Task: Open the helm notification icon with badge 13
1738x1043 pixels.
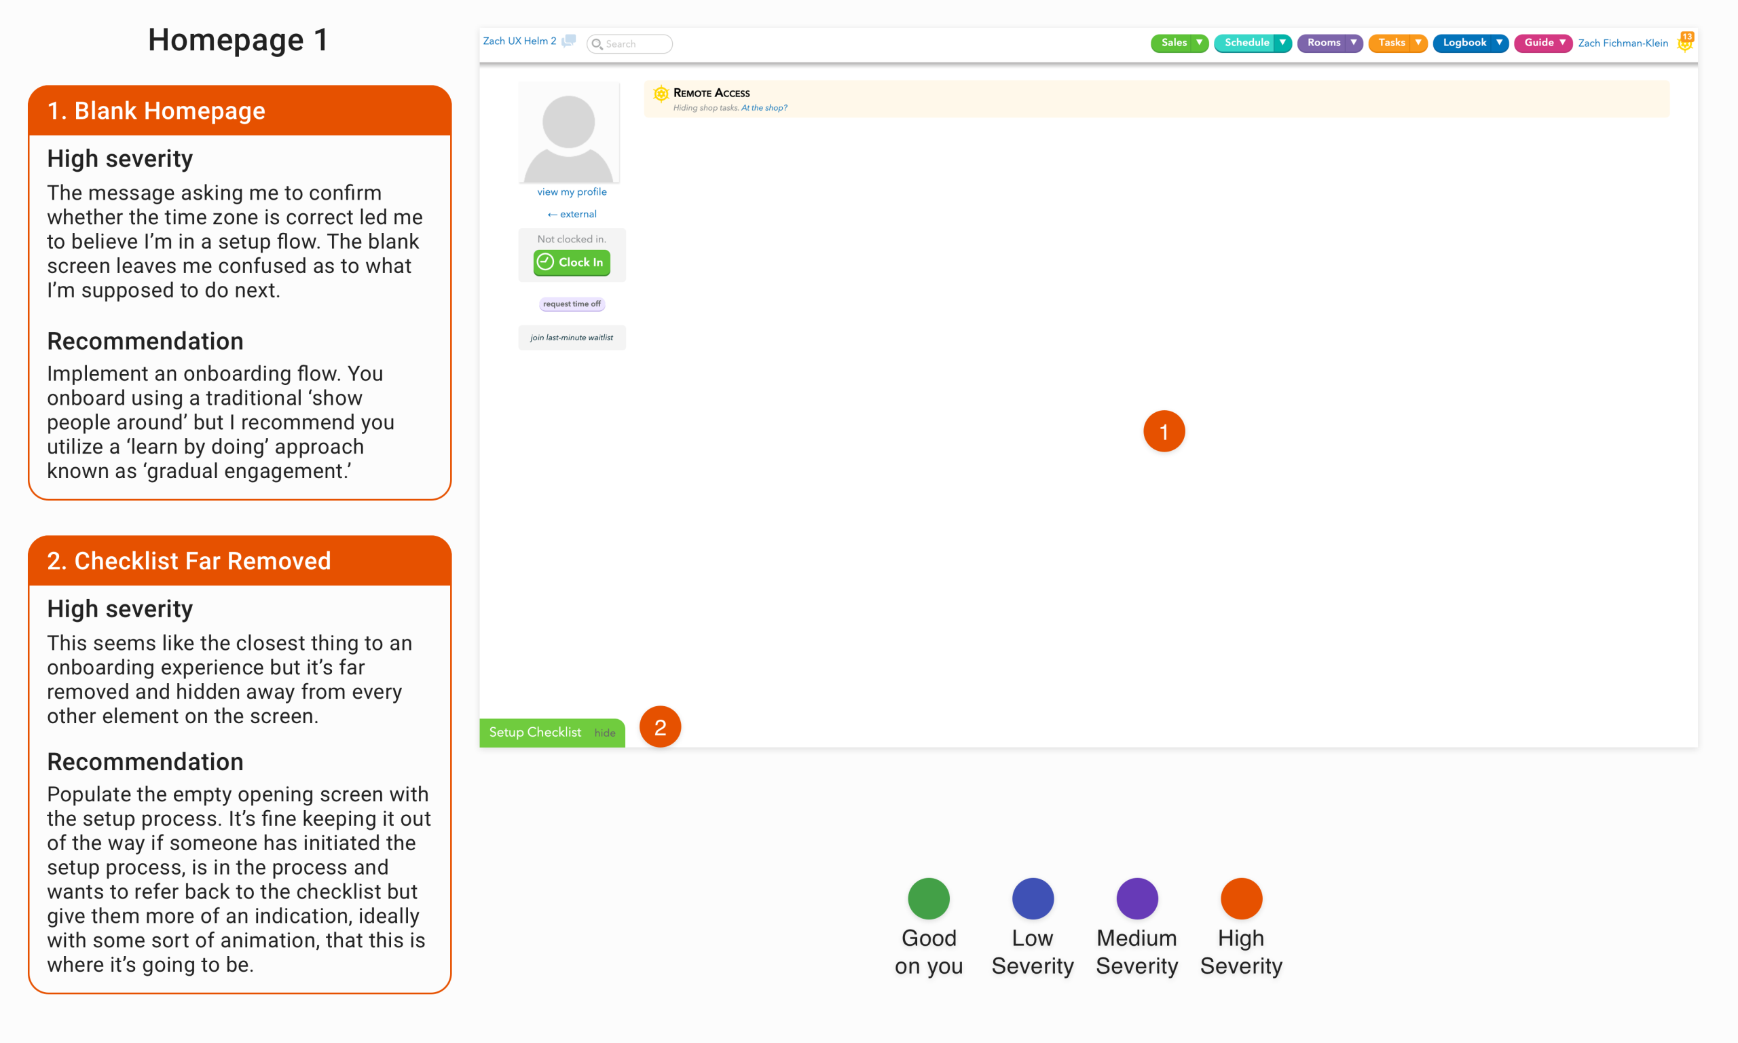Action: pyautogui.click(x=1684, y=43)
